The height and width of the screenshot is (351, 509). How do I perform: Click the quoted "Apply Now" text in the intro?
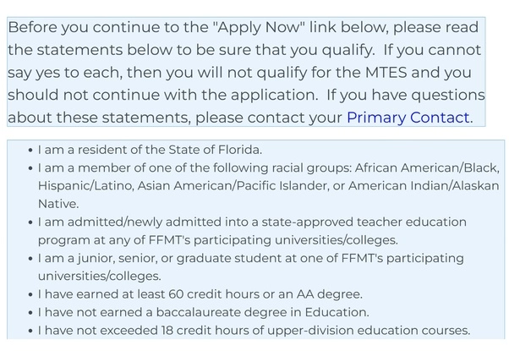pos(259,27)
